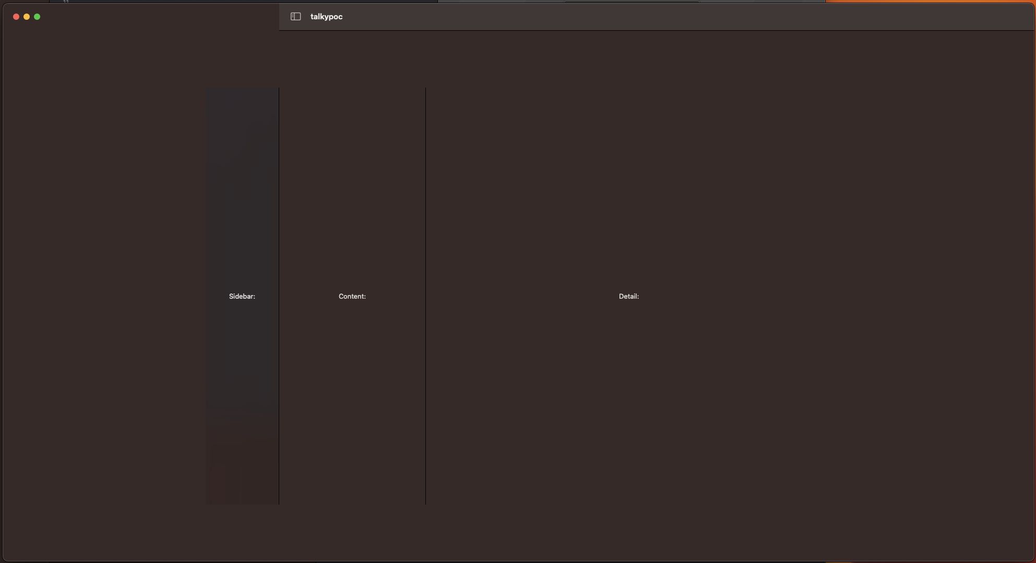Click the "Detail:" text label

628,296
